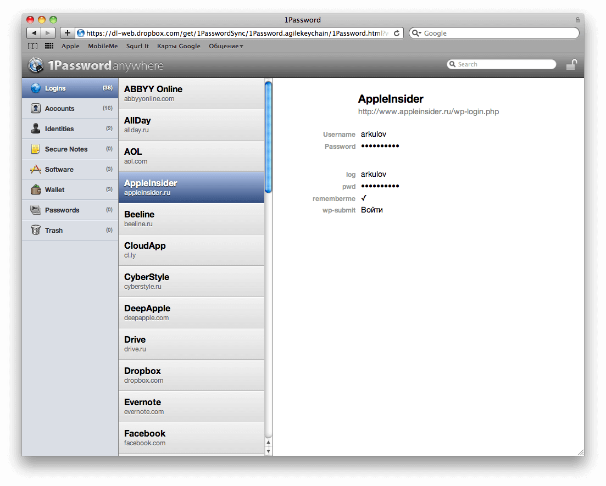Focus the 1Password Search field
The height and width of the screenshot is (486, 606).
pyautogui.click(x=501, y=64)
